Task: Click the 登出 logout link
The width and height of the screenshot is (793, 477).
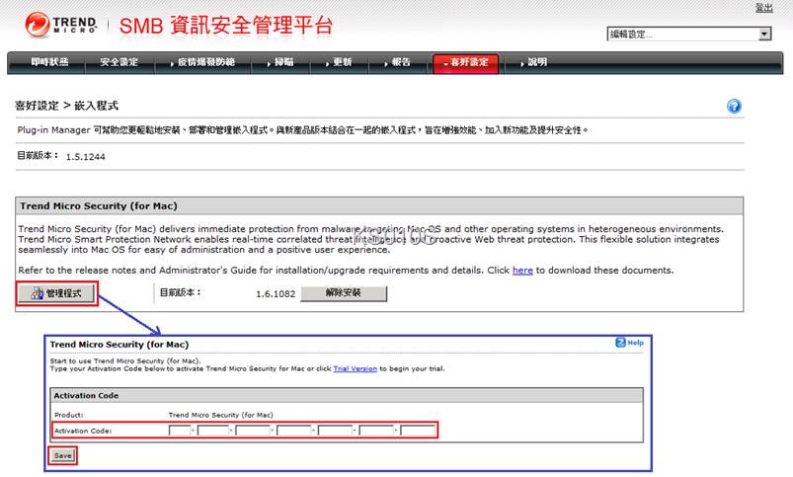Action: click(x=763, y=8)
